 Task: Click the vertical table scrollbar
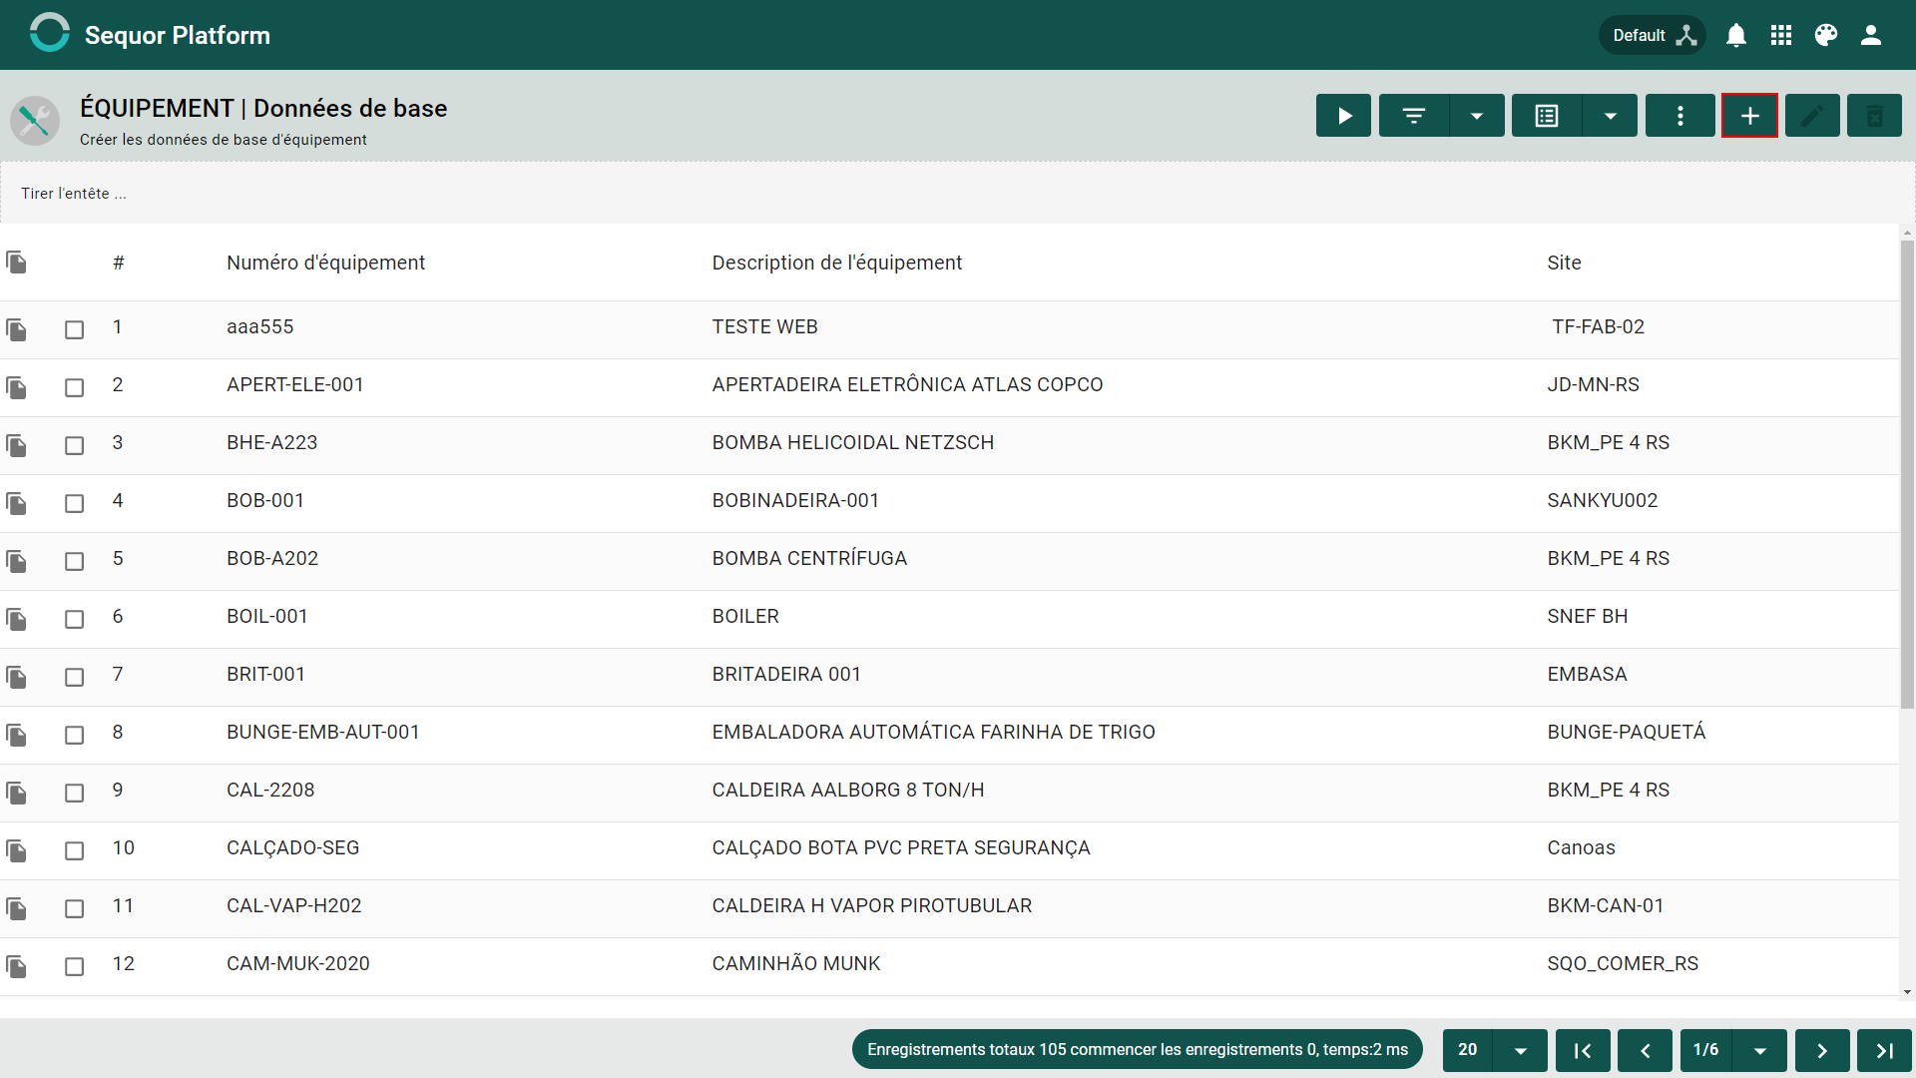[x=1907, y=474]
